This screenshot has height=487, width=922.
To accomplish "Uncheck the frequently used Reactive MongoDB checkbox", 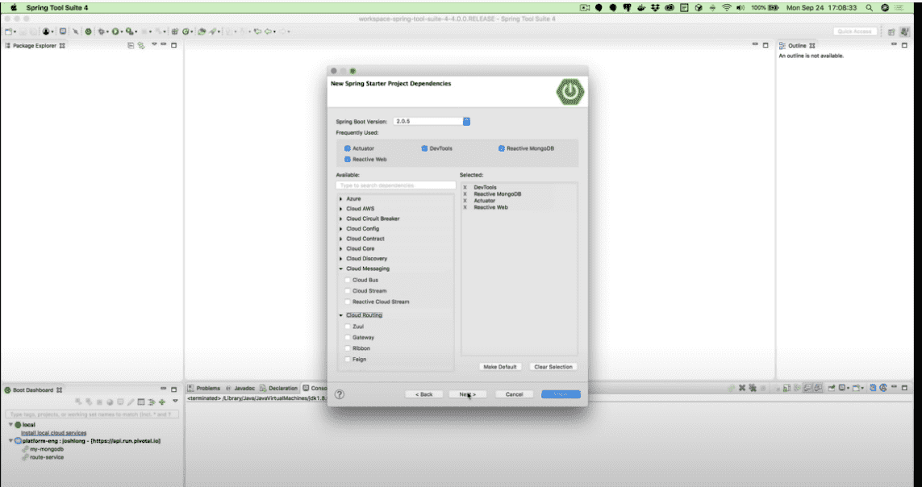I will (x=502, y=148).
